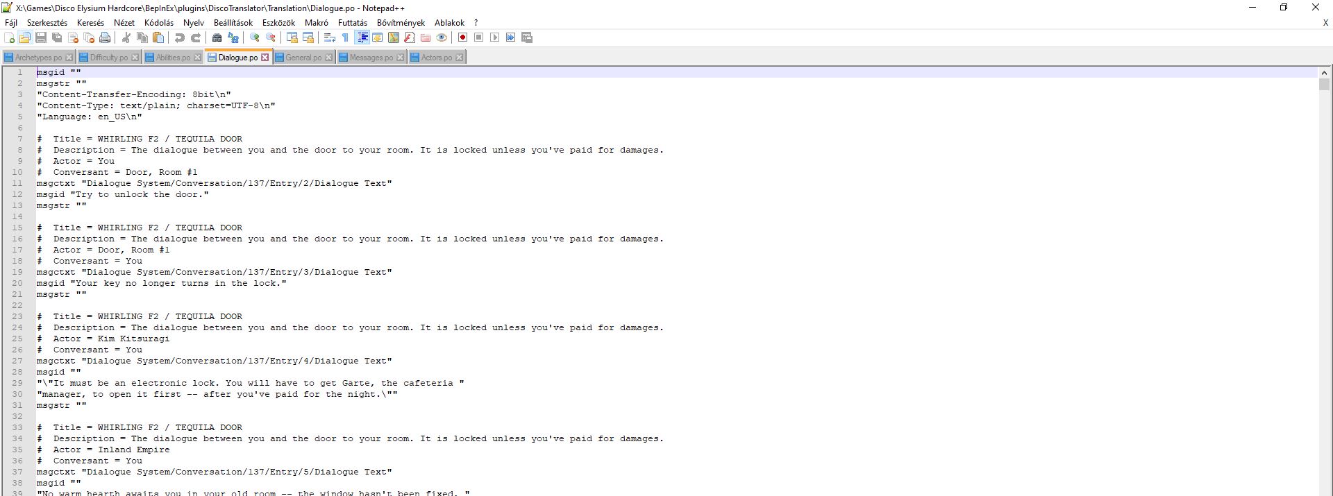The width and height of the screenshot is (1333, 496).
Task: Close the Actors.po tab
Action: [x=459, y=58]
